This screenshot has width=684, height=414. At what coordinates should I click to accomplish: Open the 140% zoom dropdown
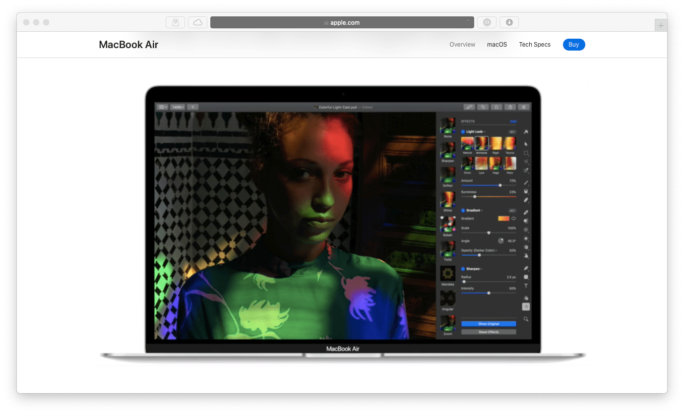(178, 107)
